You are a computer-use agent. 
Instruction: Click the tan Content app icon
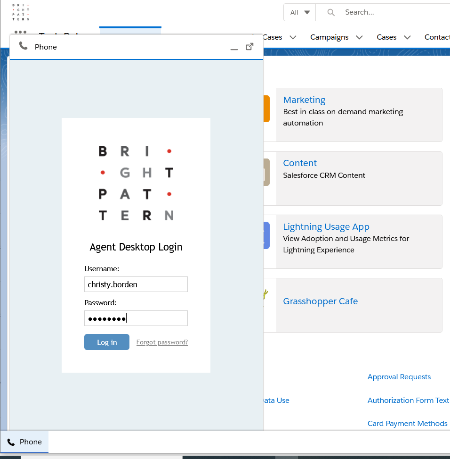(266, 172)
